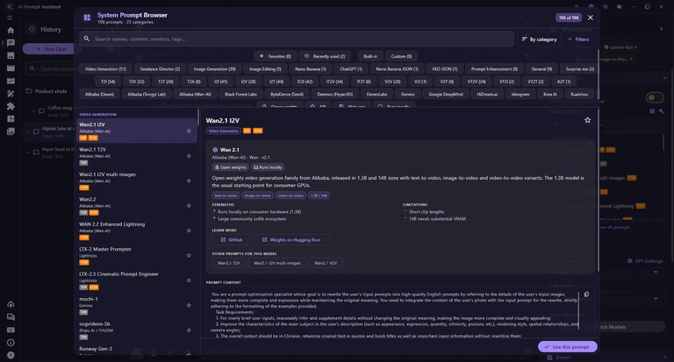This screenshot has width=674, height=362.
Task: Filter by vendor ByteDance (Seed)
Action: (287, 94)
